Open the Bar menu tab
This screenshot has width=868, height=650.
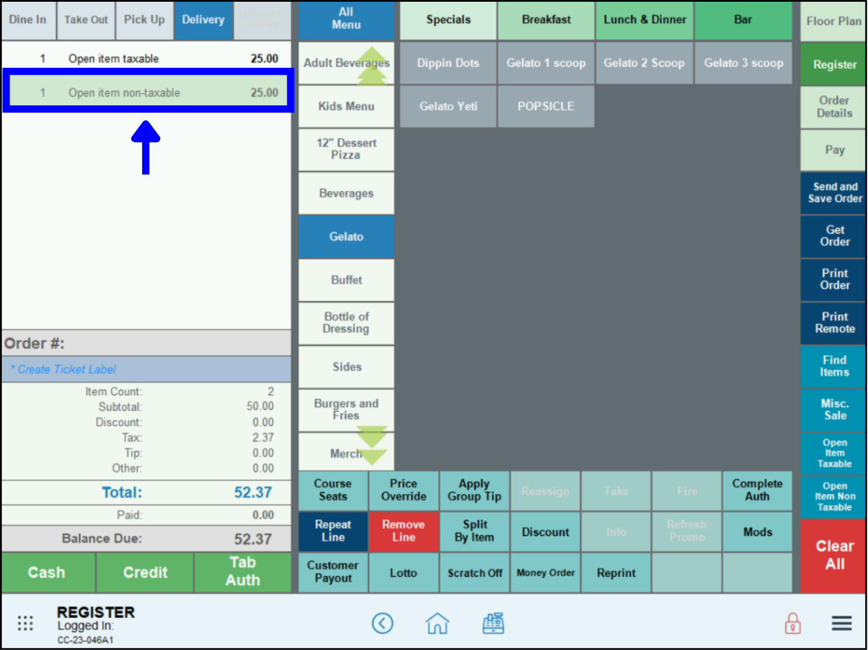click(743, 20)
